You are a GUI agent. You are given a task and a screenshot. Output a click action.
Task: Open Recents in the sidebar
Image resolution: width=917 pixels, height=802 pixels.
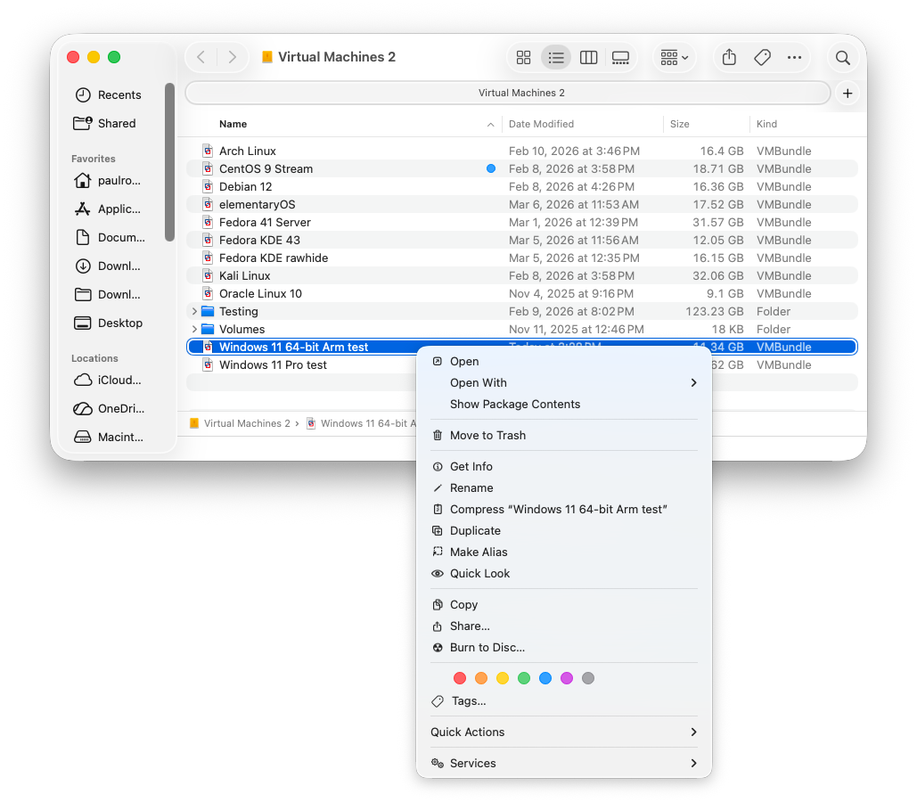coord(108,94)
